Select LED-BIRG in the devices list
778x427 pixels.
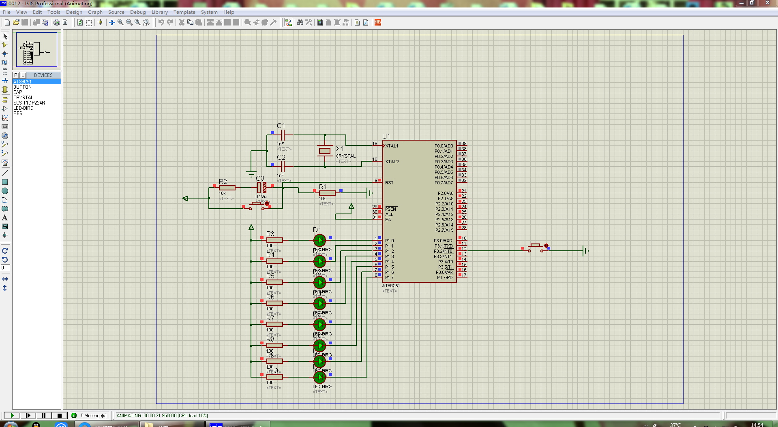pos(36,108)
